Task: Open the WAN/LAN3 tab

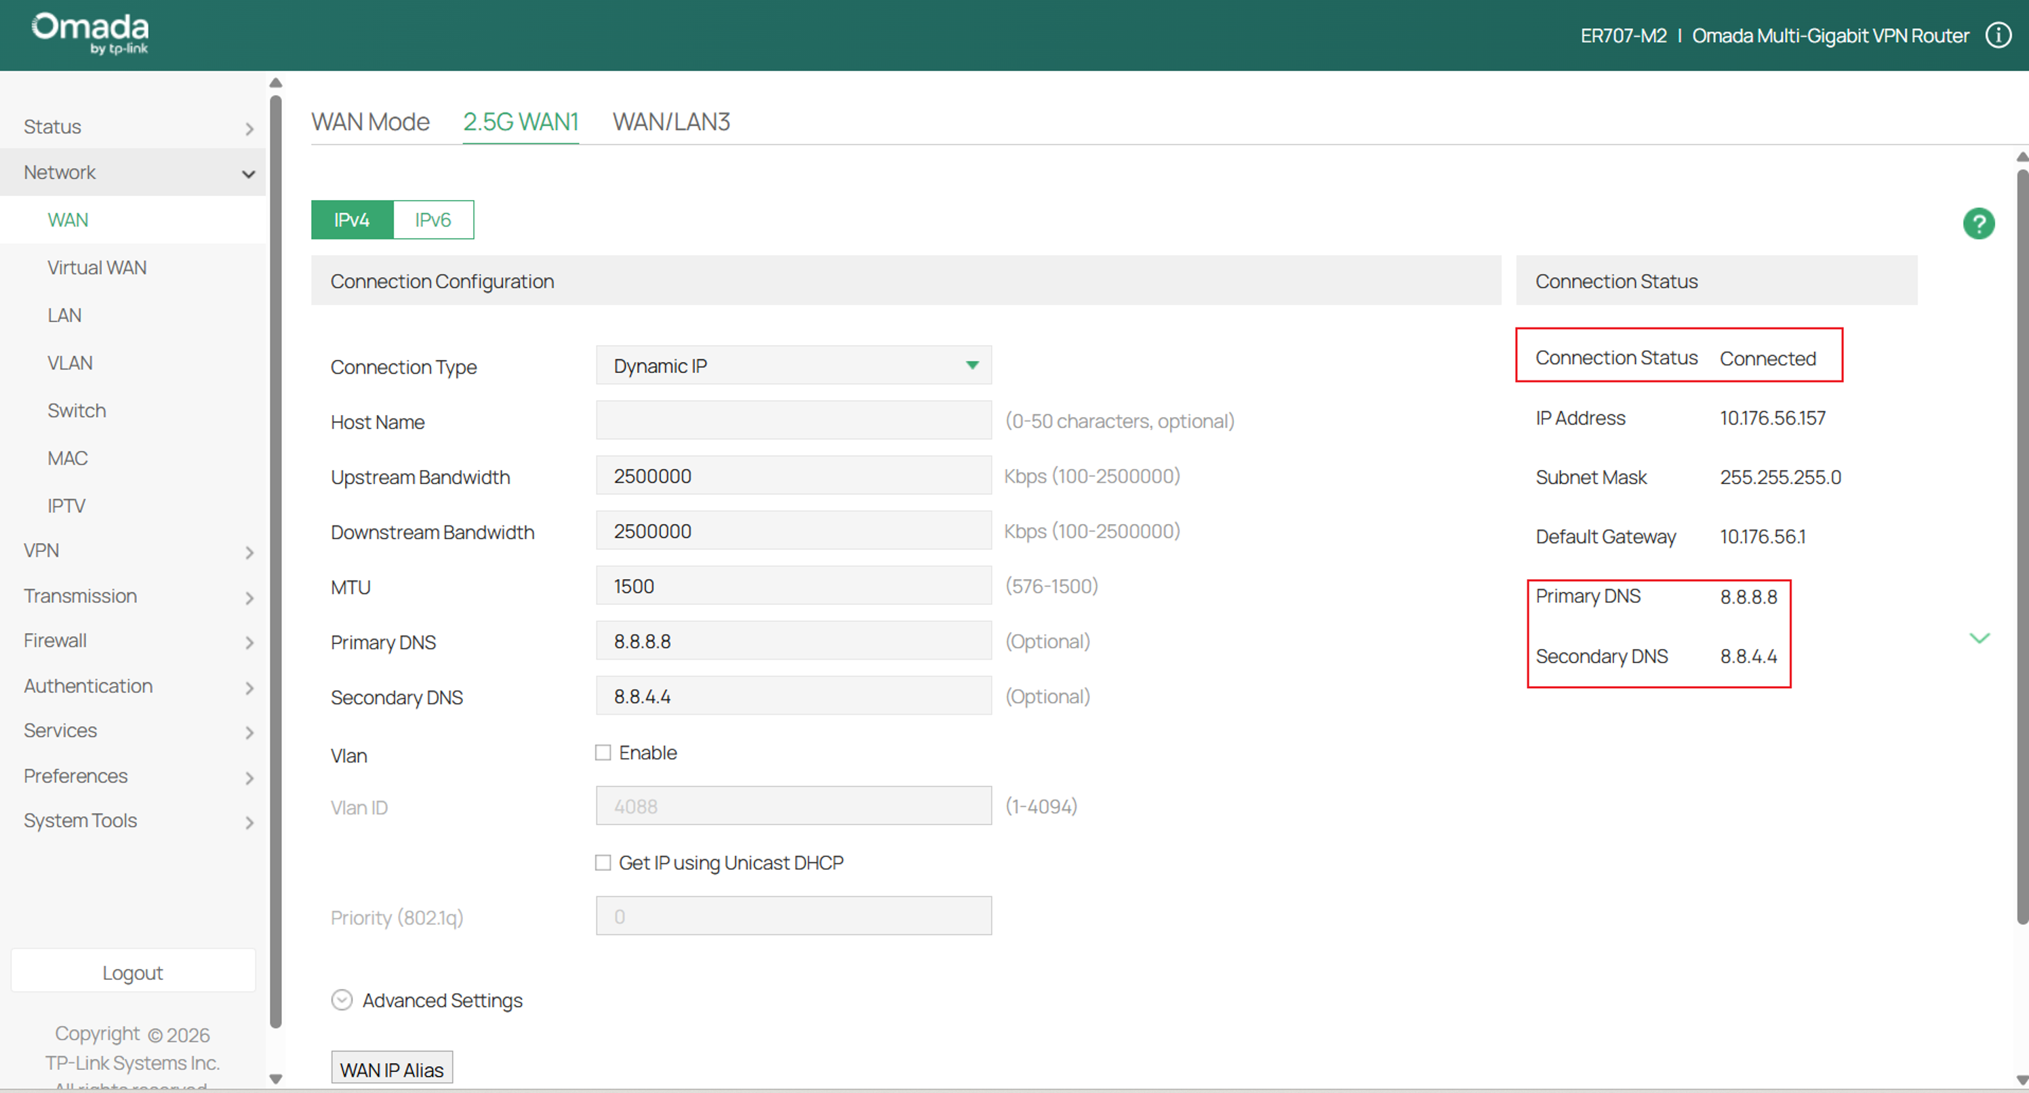Action: 671,122
